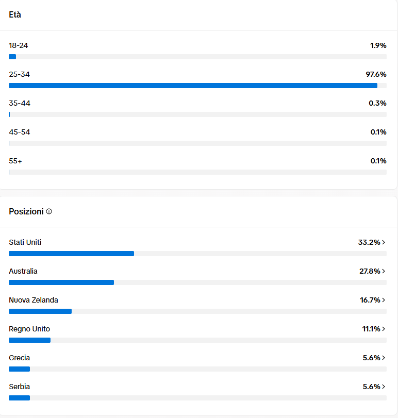This screenshot has height=418, width=398.
Task: Click the Stati Uniti location label
Action: pos(25,242)
